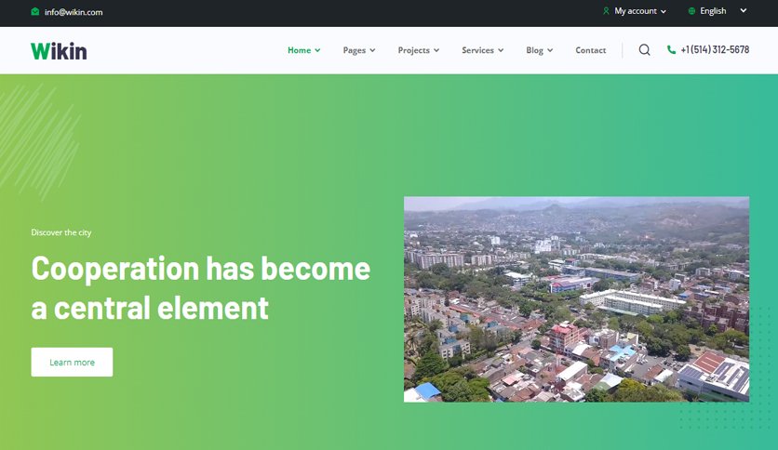Open the info@wikin.com email link
Screen dimensions: 778x450
click(x=74, y=12)
